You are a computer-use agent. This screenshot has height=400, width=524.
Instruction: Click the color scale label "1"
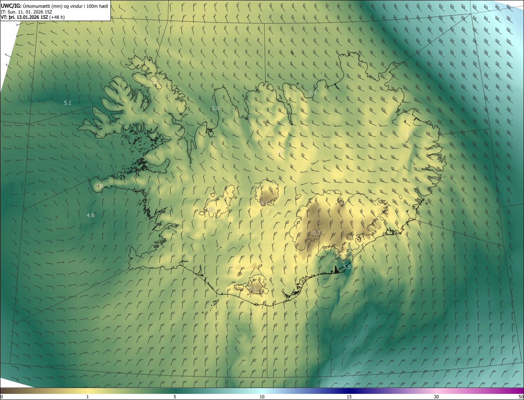(88, 397)
